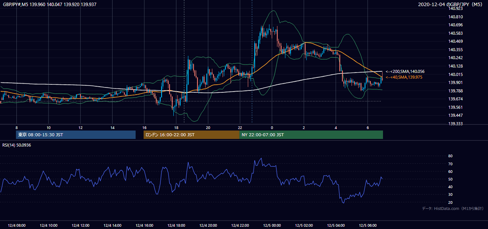Select price axis value 140.242
Screen dimensions: 488x229
[x=456, y=58]
